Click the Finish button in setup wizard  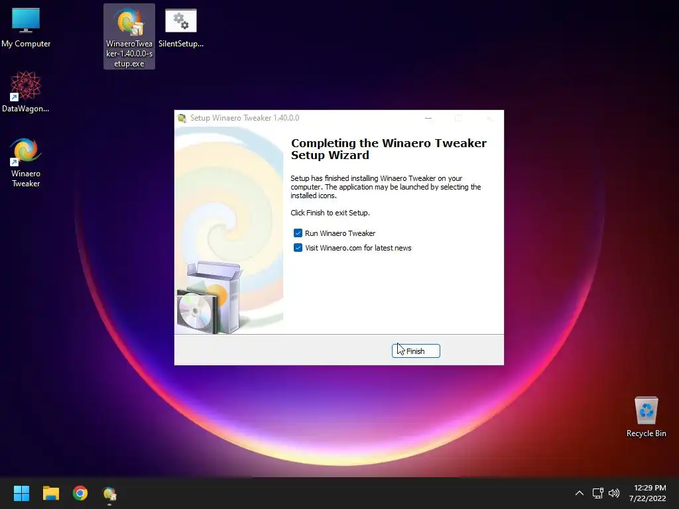[x=416, y=351]
